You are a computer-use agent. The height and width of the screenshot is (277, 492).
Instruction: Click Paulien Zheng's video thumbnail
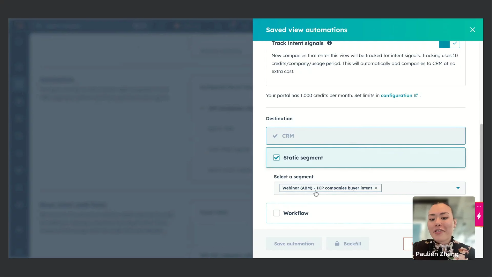[x=443, y=226]
